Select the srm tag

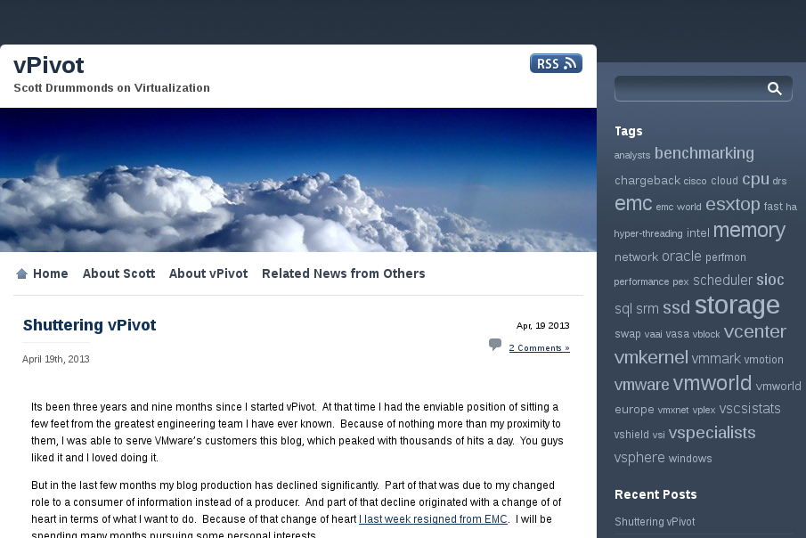[x=647, y=308]
